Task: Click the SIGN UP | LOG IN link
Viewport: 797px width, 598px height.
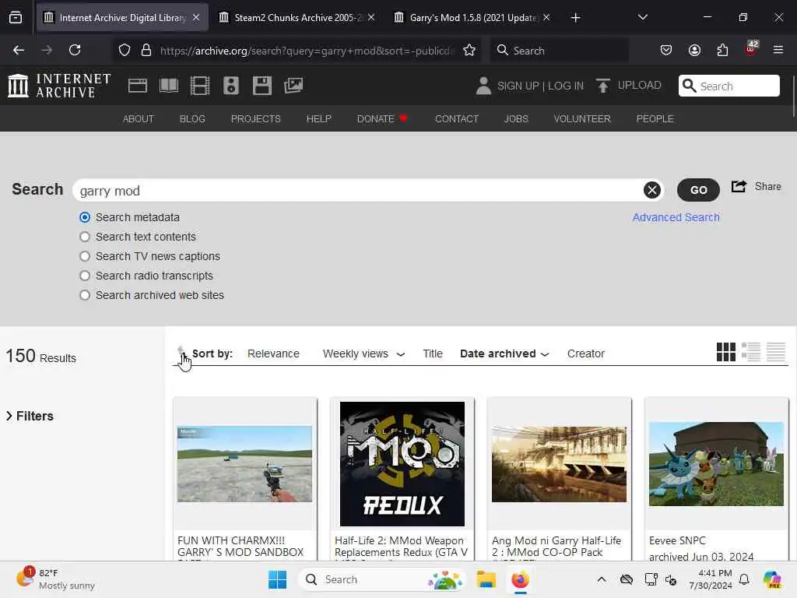Action: (540, 86)
